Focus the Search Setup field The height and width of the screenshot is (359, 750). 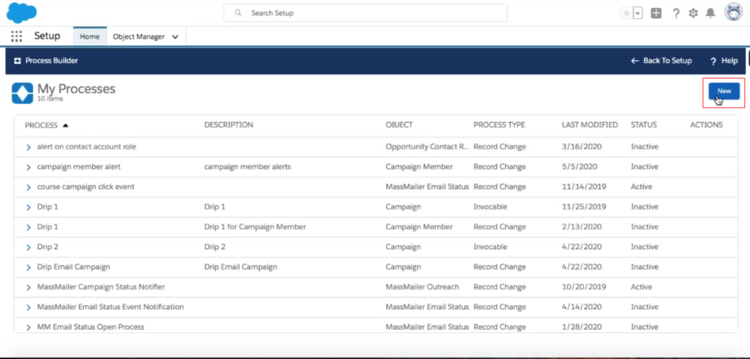[365, 13]
